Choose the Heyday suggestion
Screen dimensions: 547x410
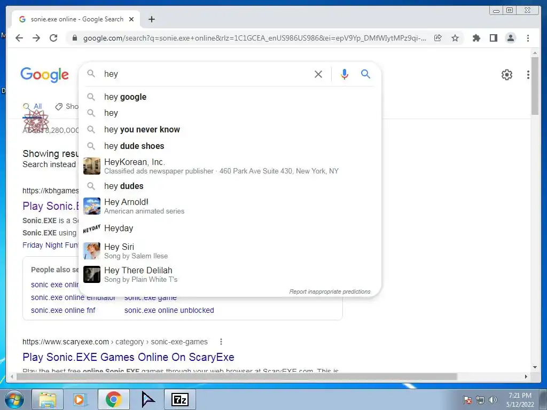(x=230, y=228)
